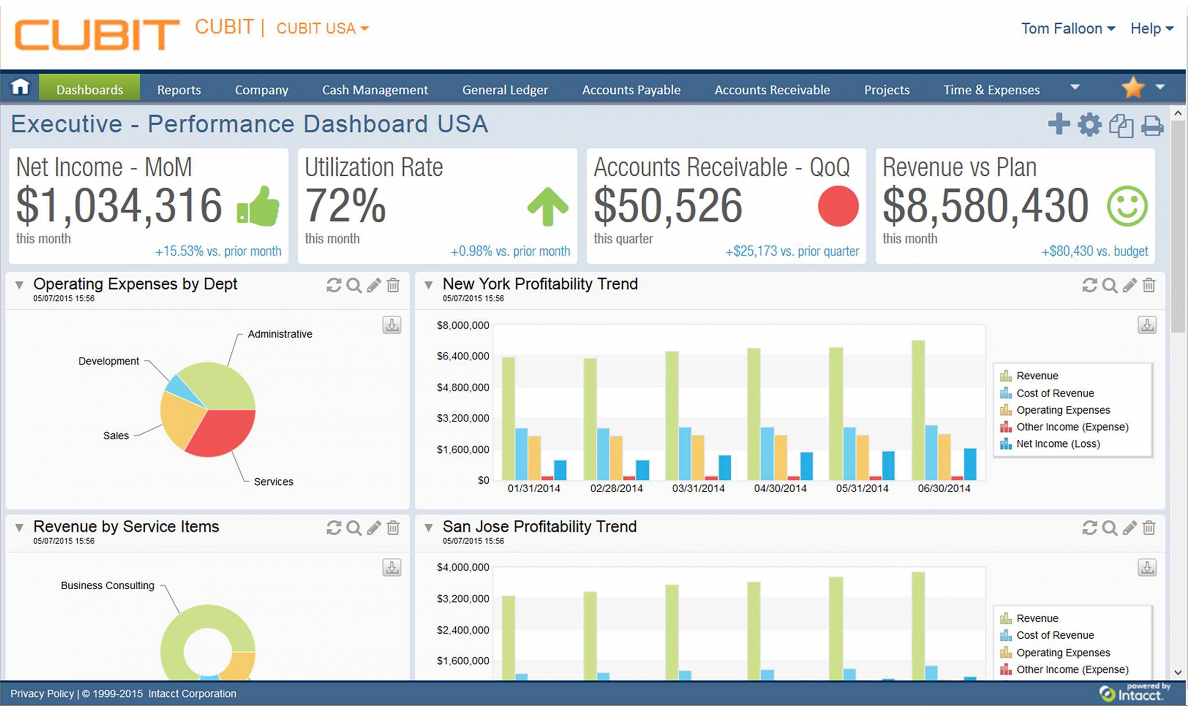Open Accounts Receivable menu

point(772,90)
